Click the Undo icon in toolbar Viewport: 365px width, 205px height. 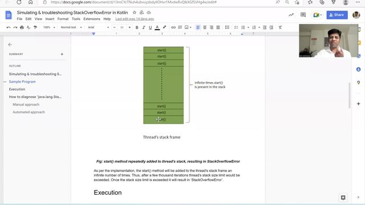[9, 27]
